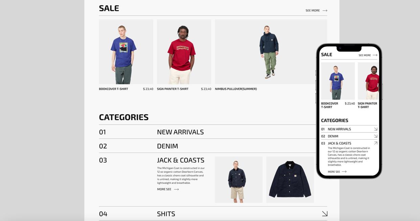Tap the Bookcover T-Shirt image on phone
Screen dimensions: 420x221
(x=338, y=81)
